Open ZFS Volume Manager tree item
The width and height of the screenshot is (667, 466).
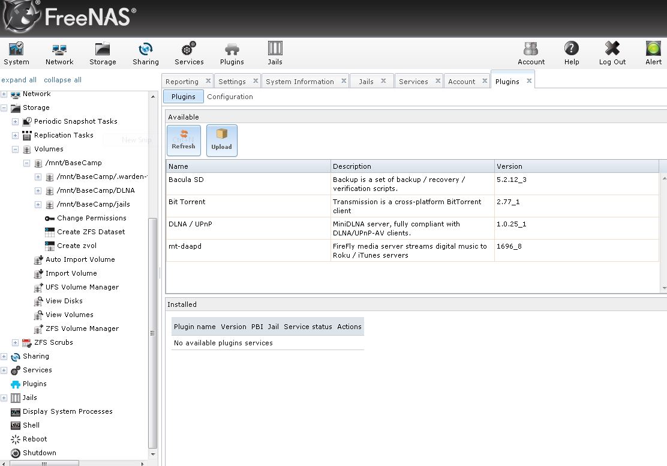click(x=82, y=328)
